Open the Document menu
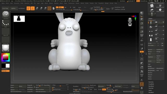This screenshot has width=167, height=94. click(17, 3)
